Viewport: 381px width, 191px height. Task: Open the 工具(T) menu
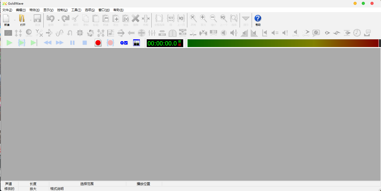pyautogui.click(x=76, y=10)
